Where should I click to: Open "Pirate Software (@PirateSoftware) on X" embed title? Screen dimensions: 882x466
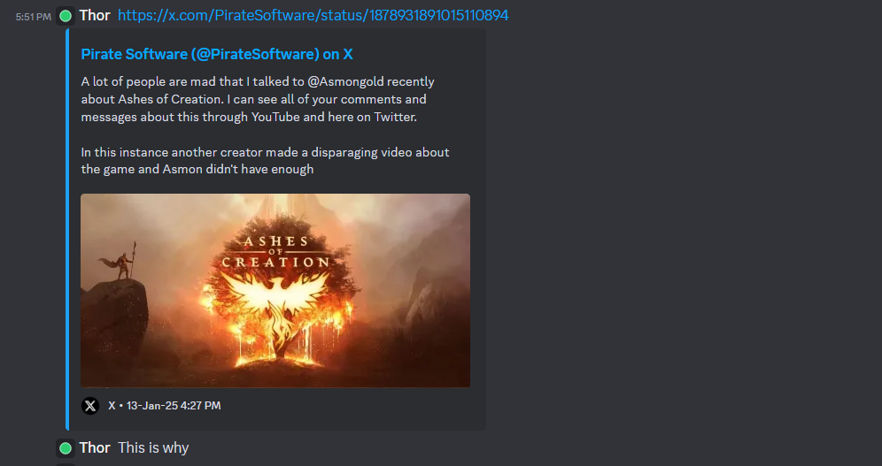pyautogui.click(x=217, y=54)
